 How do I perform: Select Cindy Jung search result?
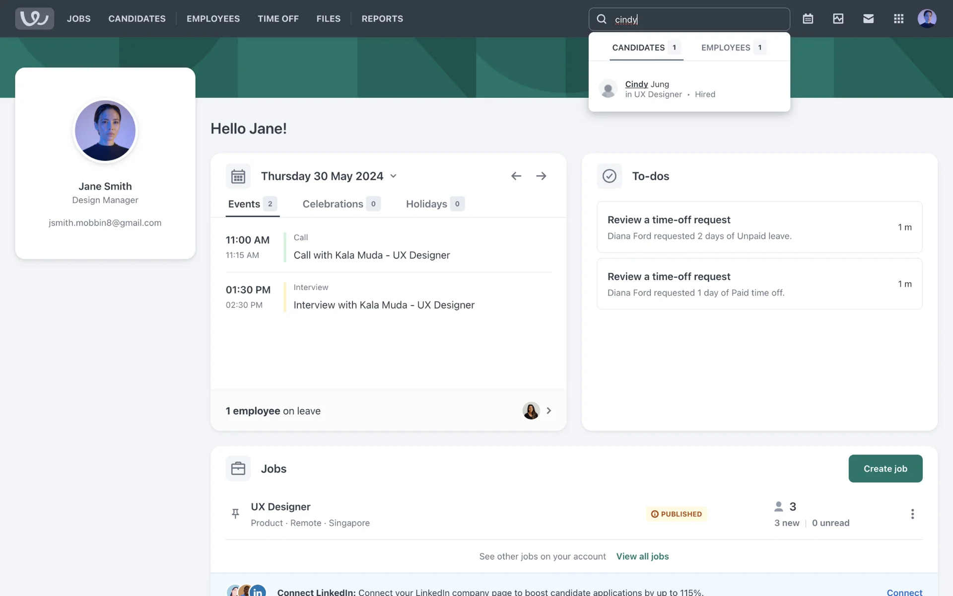(x=647, y=84)
